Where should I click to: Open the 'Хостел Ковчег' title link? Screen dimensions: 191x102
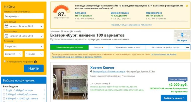click(102, 67)
